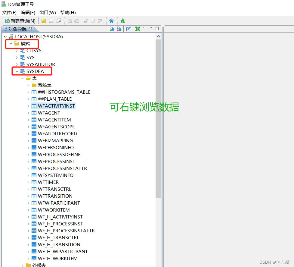Expand the WFACTIVITYINST table node

tap(28, 106)
